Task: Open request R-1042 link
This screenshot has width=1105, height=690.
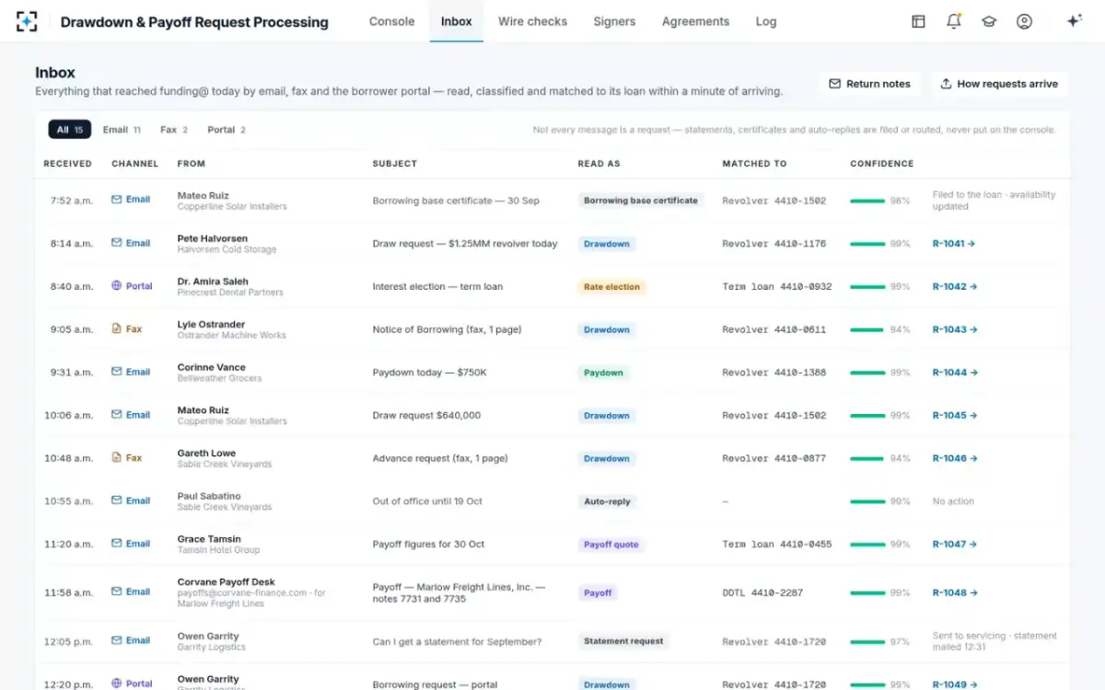Action: pyautogui.click(x=954, y=286)
